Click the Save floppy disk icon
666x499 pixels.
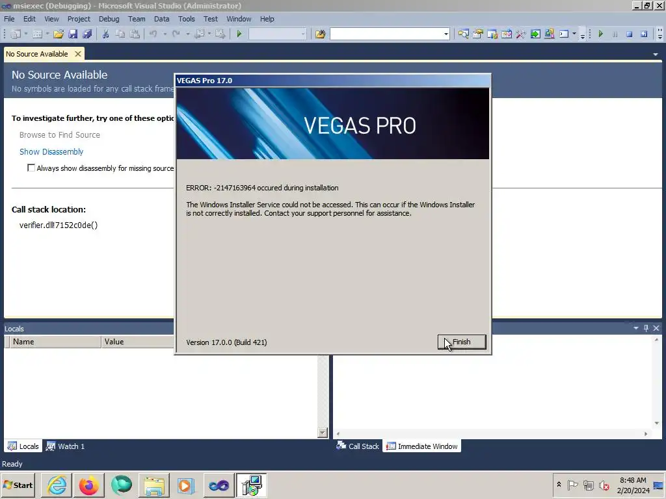[73, 34]
